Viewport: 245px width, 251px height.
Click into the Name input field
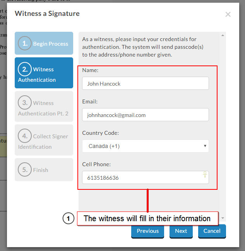[145, 83]
